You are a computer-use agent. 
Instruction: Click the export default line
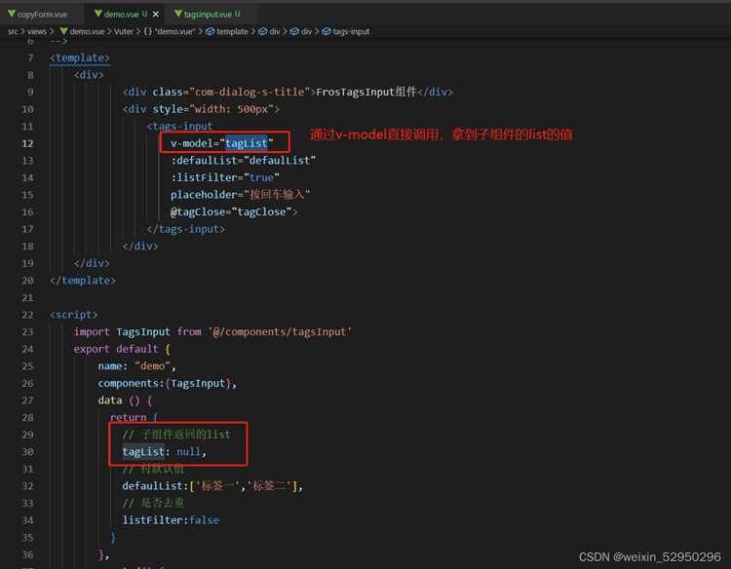[x=122, y=349]
